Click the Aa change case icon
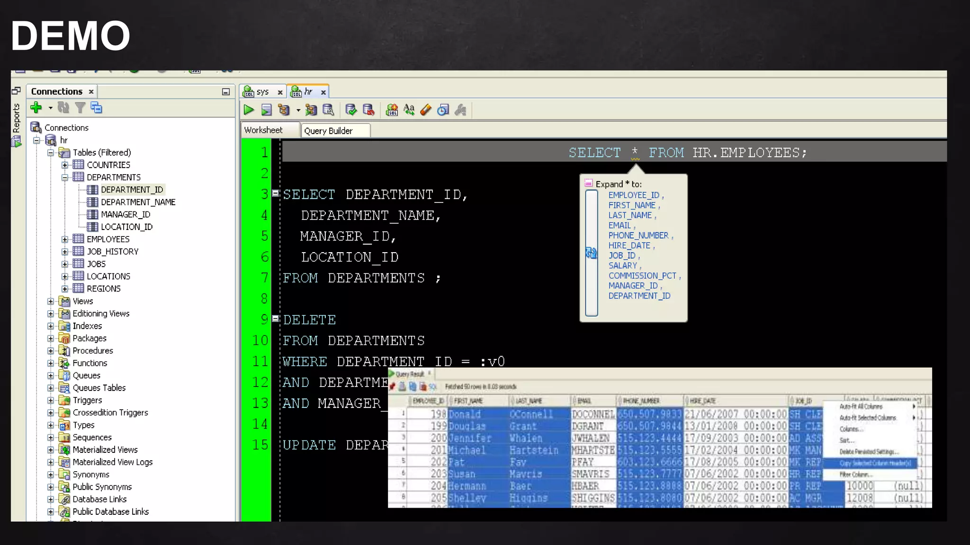The height and width of the screenshot is (545, 970). point(409,110)
